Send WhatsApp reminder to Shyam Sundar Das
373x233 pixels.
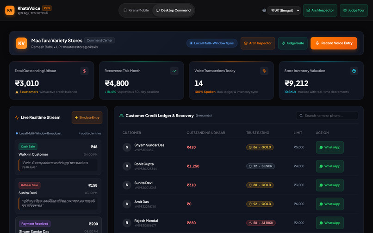coord(329,147)
